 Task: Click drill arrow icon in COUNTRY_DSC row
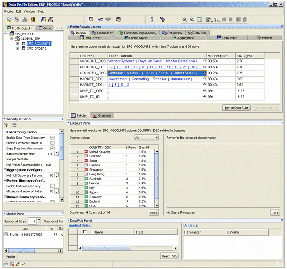click(x=204, y=73)
